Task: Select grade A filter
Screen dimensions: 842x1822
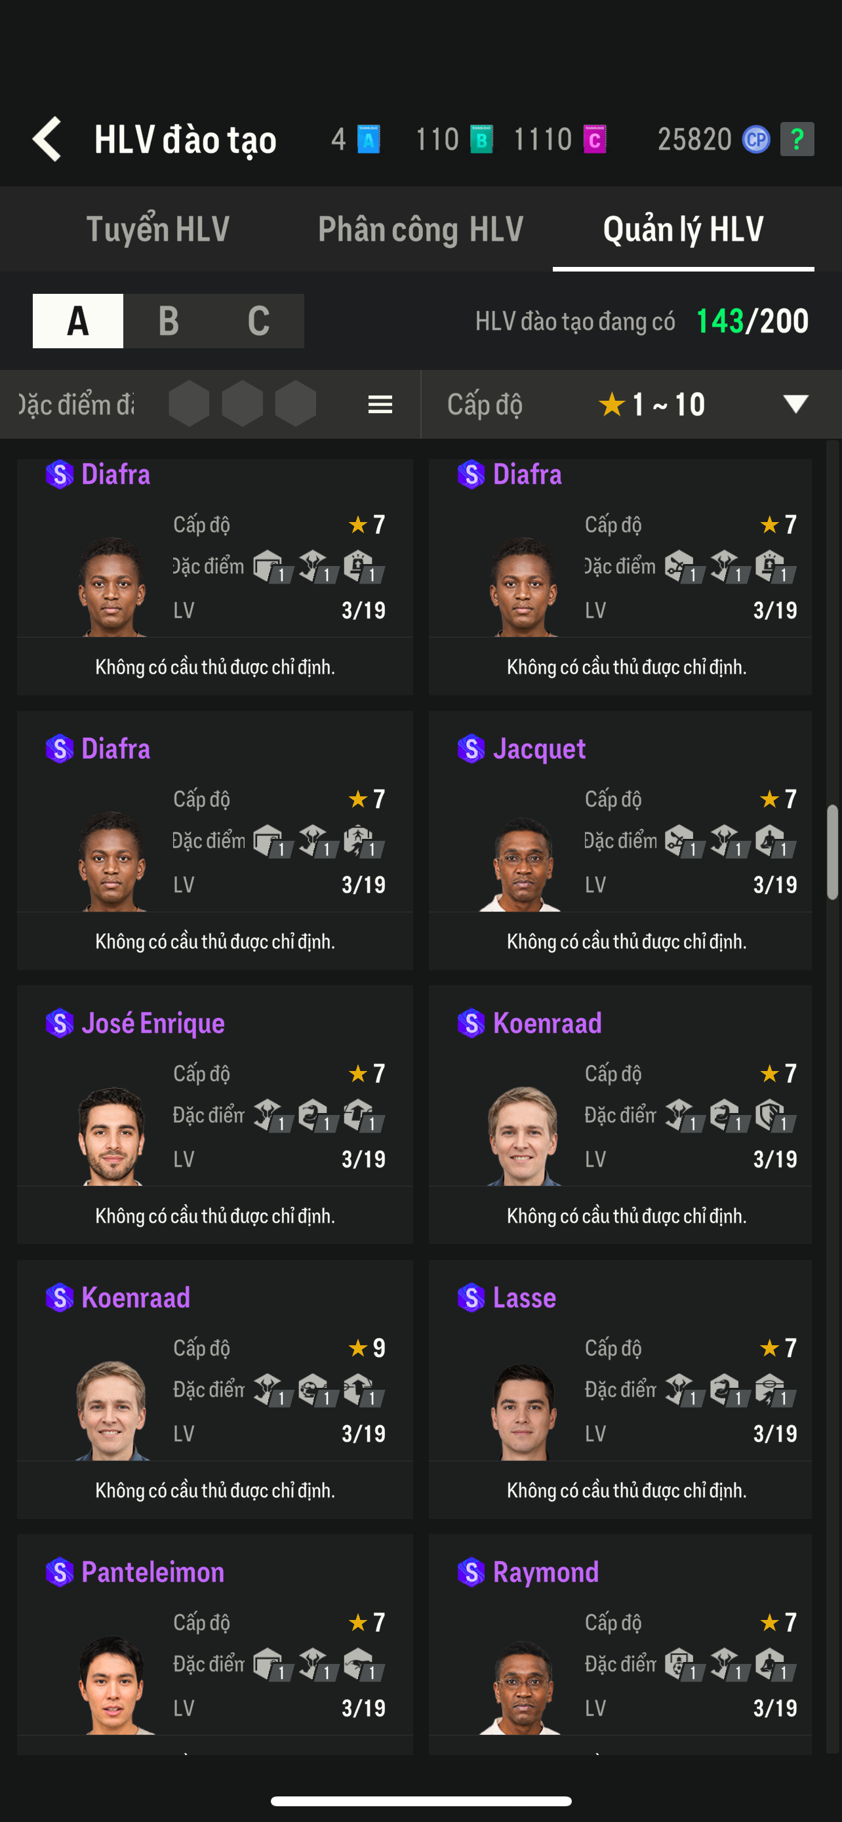Action: pyautogui.click(x=78, y=321)
